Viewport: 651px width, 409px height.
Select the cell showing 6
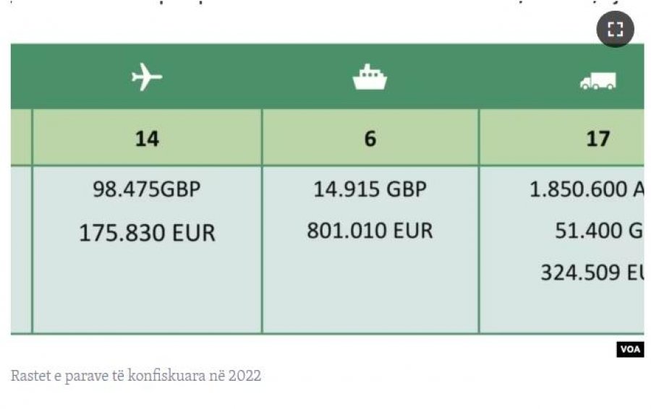[x=370, y=138]
